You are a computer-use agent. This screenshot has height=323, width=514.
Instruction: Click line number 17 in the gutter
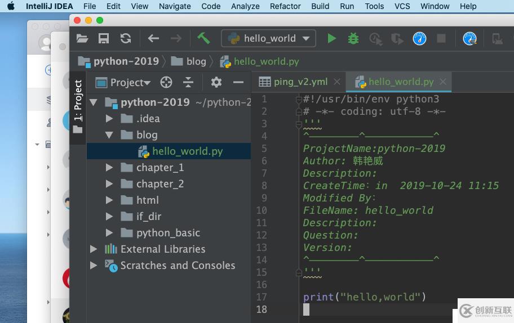tap(262, 297)
